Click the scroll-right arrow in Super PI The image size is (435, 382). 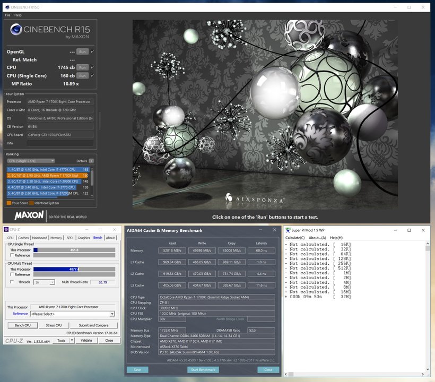[x=422, y=374]
